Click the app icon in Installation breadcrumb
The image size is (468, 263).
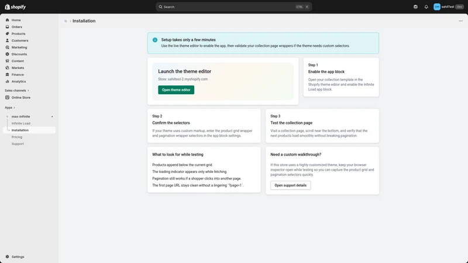coord(66,21)
